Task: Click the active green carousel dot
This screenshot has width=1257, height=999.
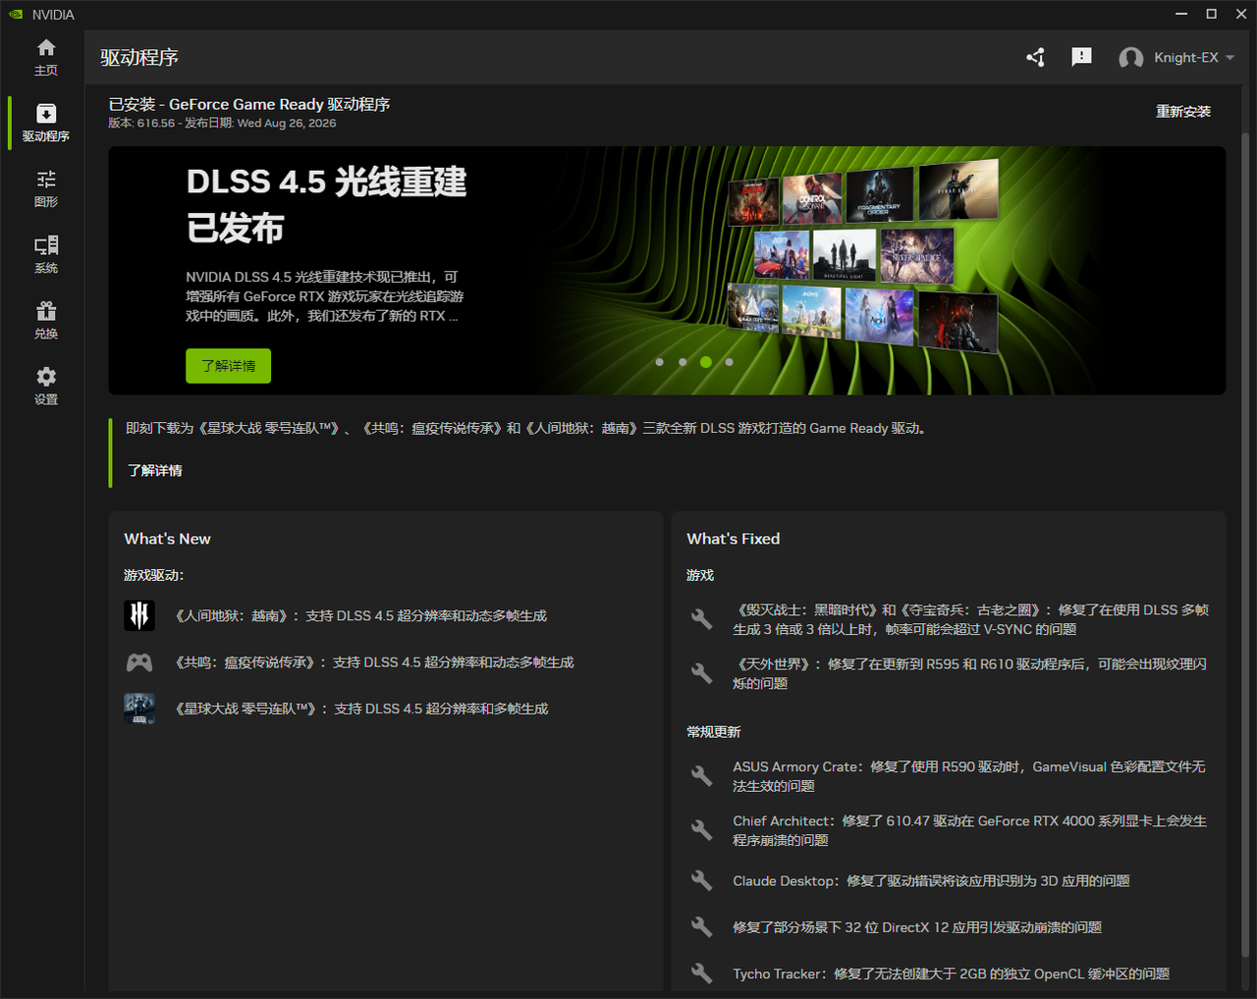Action: (x=706, y=362)
